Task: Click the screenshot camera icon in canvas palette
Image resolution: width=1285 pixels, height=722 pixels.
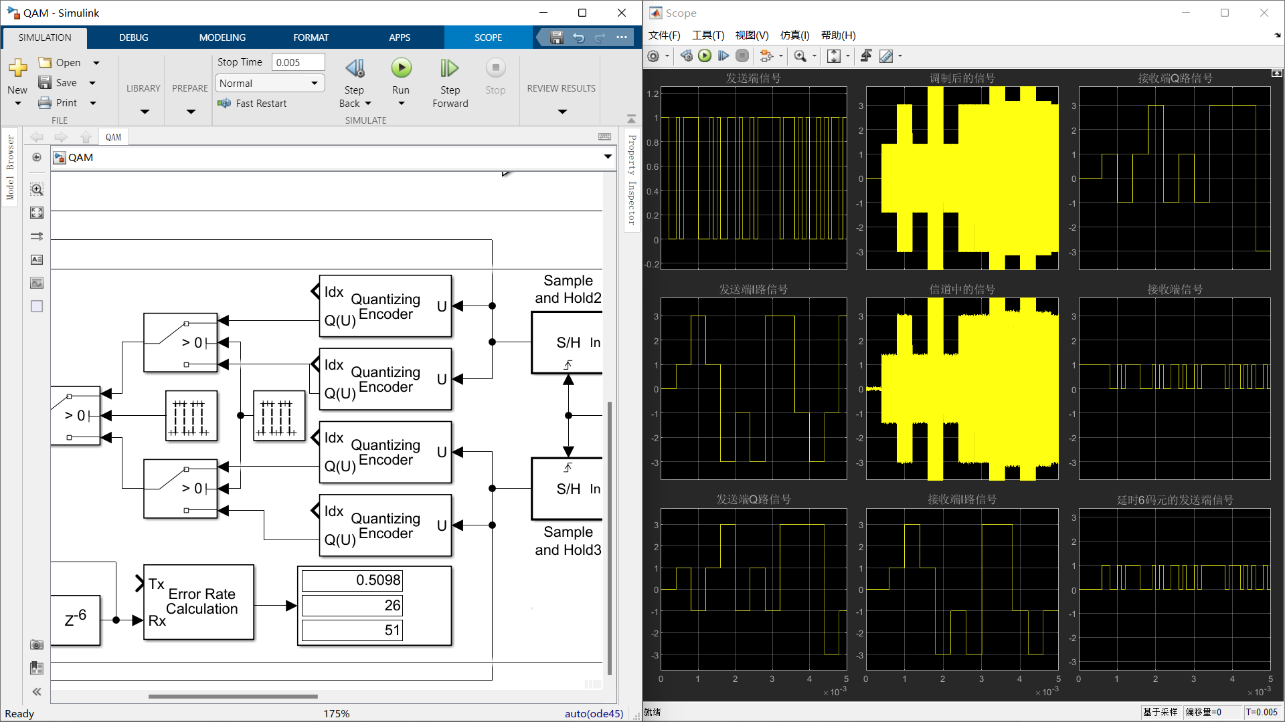Action: tap(37, 644)
